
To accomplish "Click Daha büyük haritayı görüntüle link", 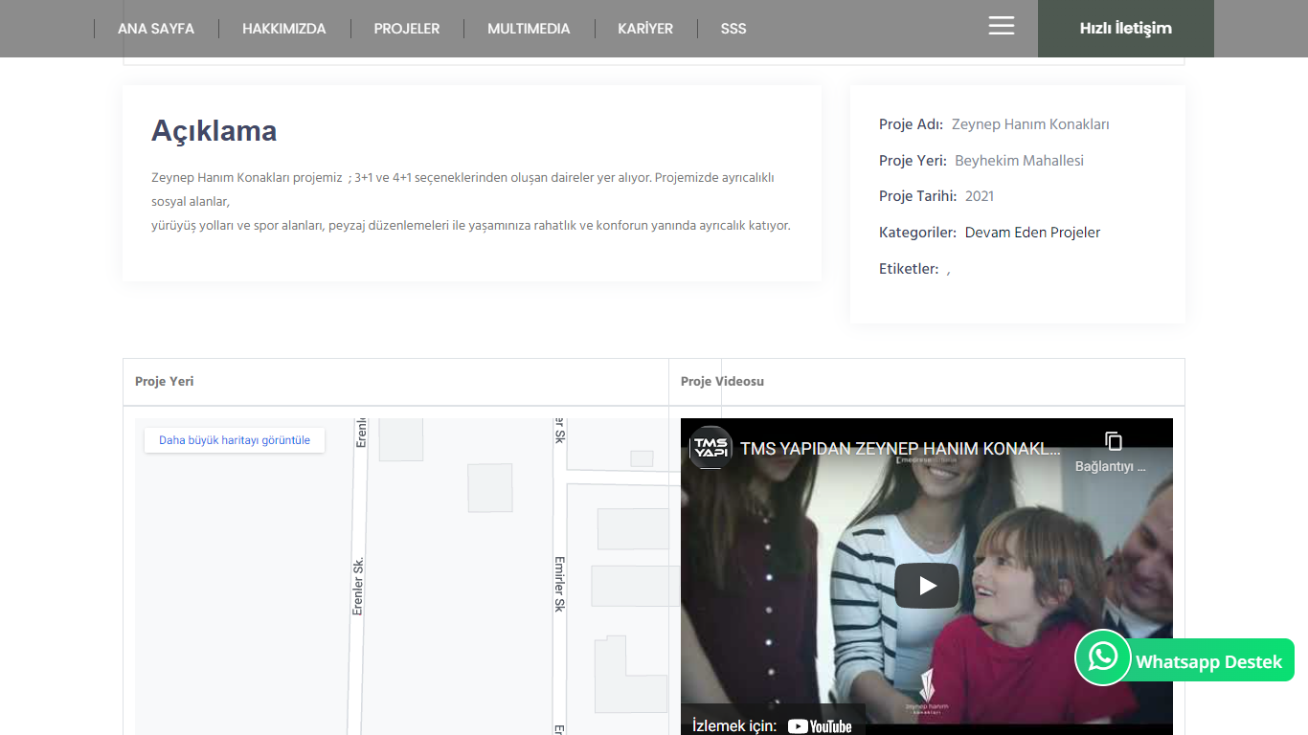I will 235,440.
